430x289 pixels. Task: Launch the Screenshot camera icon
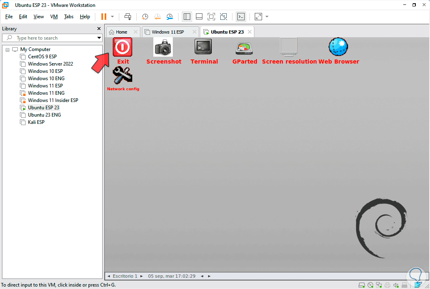163,47
